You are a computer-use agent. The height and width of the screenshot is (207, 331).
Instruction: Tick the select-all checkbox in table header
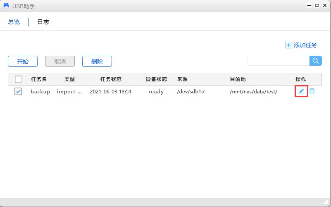pos(19,79)
